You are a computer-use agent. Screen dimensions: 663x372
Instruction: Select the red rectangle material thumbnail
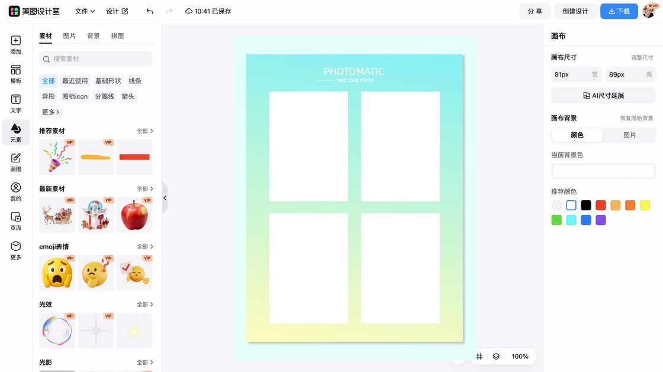[134, 157]
